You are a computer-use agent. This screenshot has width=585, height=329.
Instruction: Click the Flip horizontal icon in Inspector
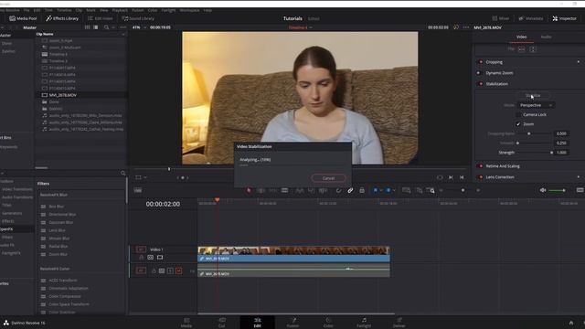point(522,49)
